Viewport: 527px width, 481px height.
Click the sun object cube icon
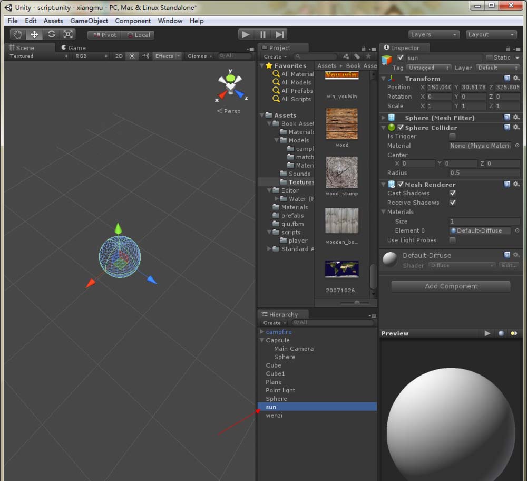click(387, 60)
